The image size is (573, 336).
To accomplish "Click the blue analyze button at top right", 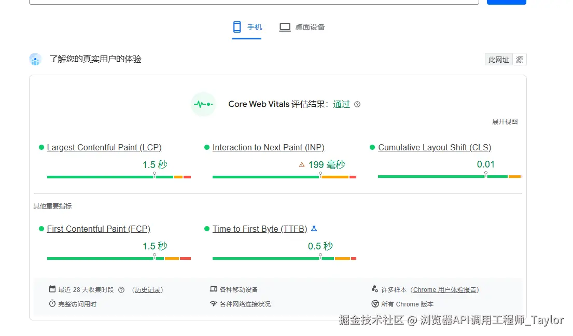I will click(x=507, y=2).
